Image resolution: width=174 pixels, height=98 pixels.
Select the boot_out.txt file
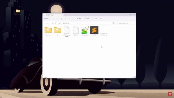(85, 31)
